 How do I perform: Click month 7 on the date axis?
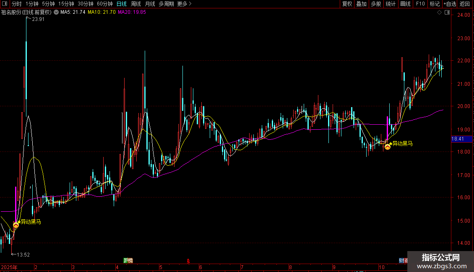(x=242, y=267)
